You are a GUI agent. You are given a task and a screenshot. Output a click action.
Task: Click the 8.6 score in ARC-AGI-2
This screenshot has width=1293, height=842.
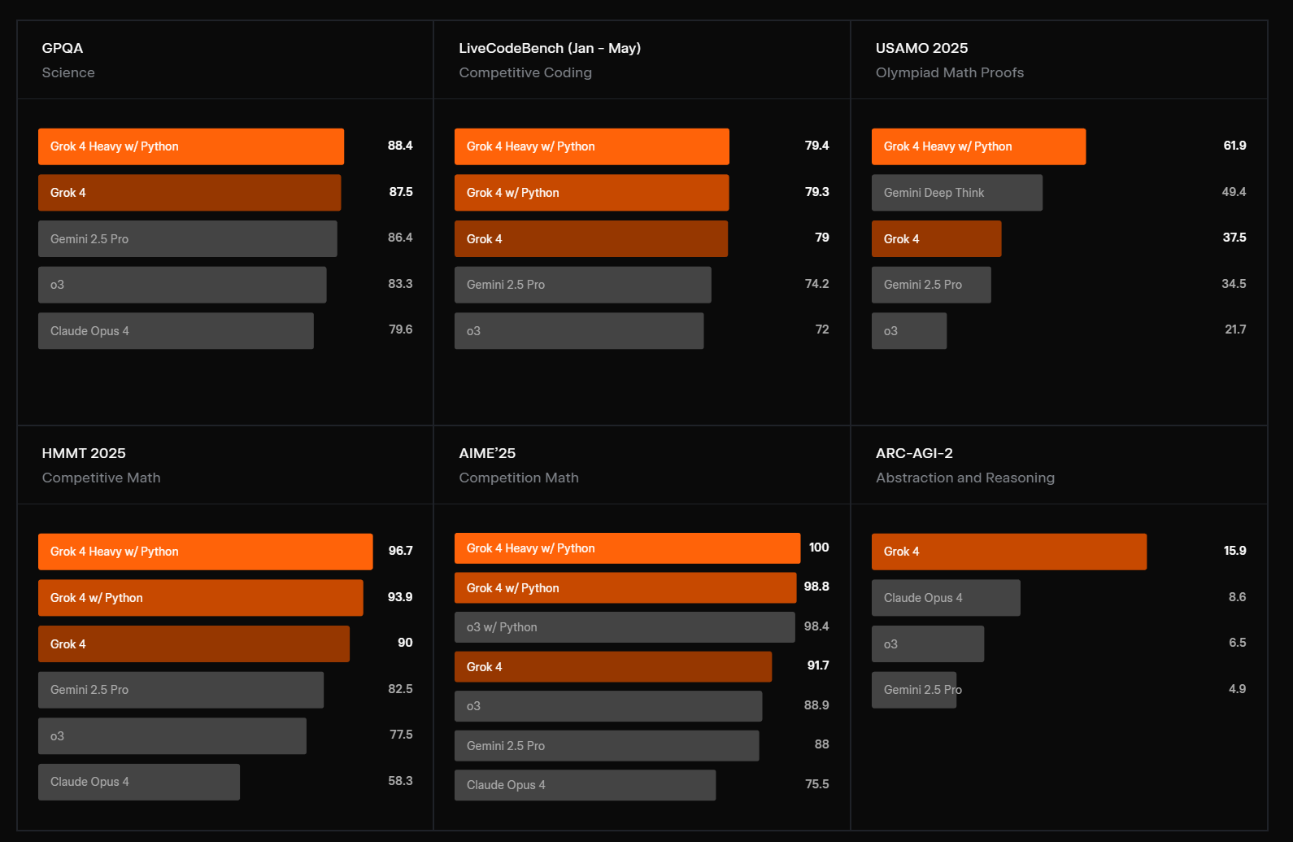1237,597
